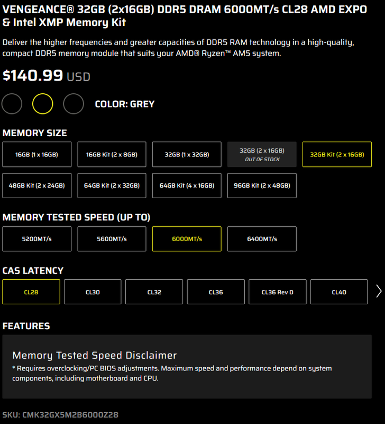
Task: Select 5600MT/s tested speed
Action: [112, 239]
